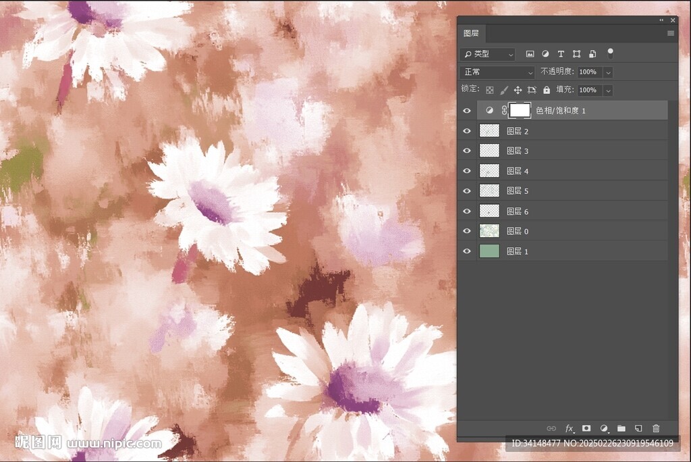Hide the 图层 2 layer
This screenshot has width=691, height=462.
tap(466, 131)
